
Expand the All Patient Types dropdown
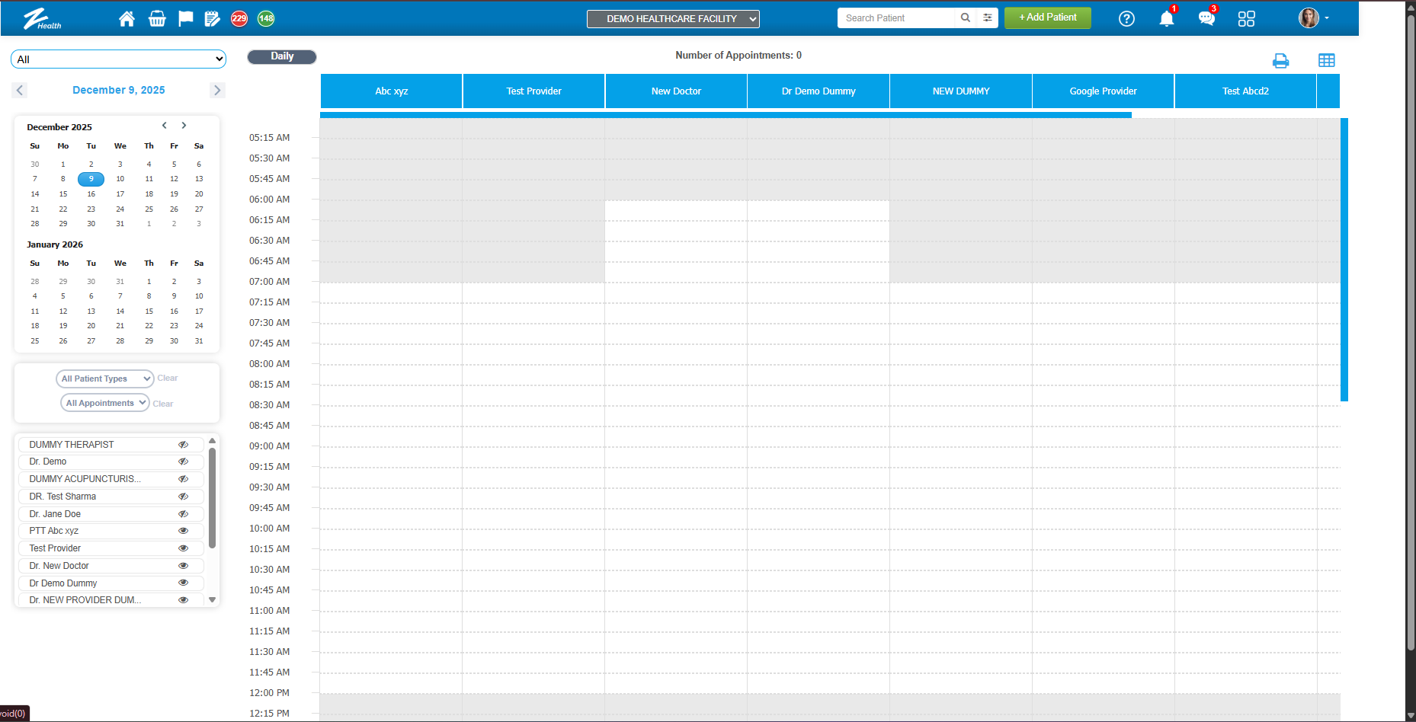(105, 379)
